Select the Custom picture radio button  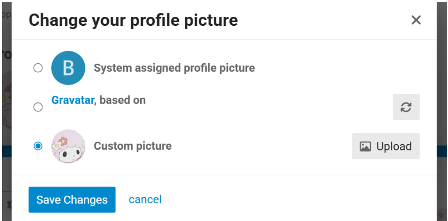pos(38,146)
